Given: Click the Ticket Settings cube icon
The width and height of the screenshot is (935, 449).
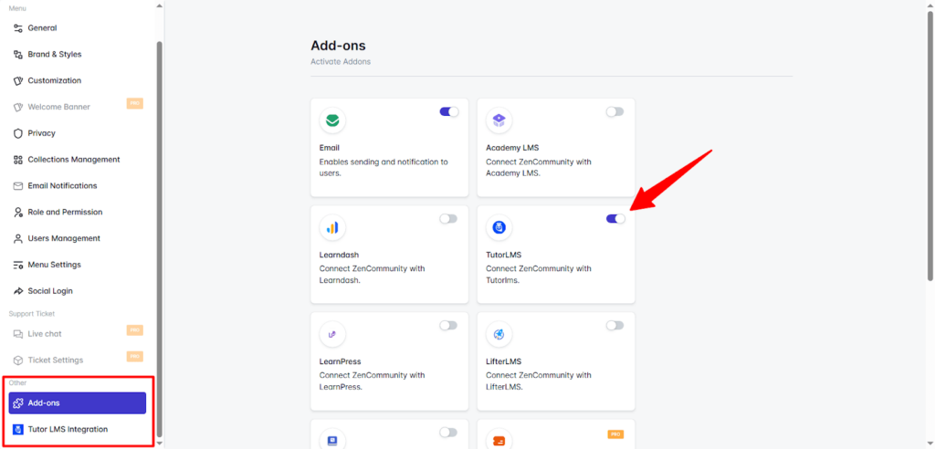Looking at the screenshot, I should 18,360.
